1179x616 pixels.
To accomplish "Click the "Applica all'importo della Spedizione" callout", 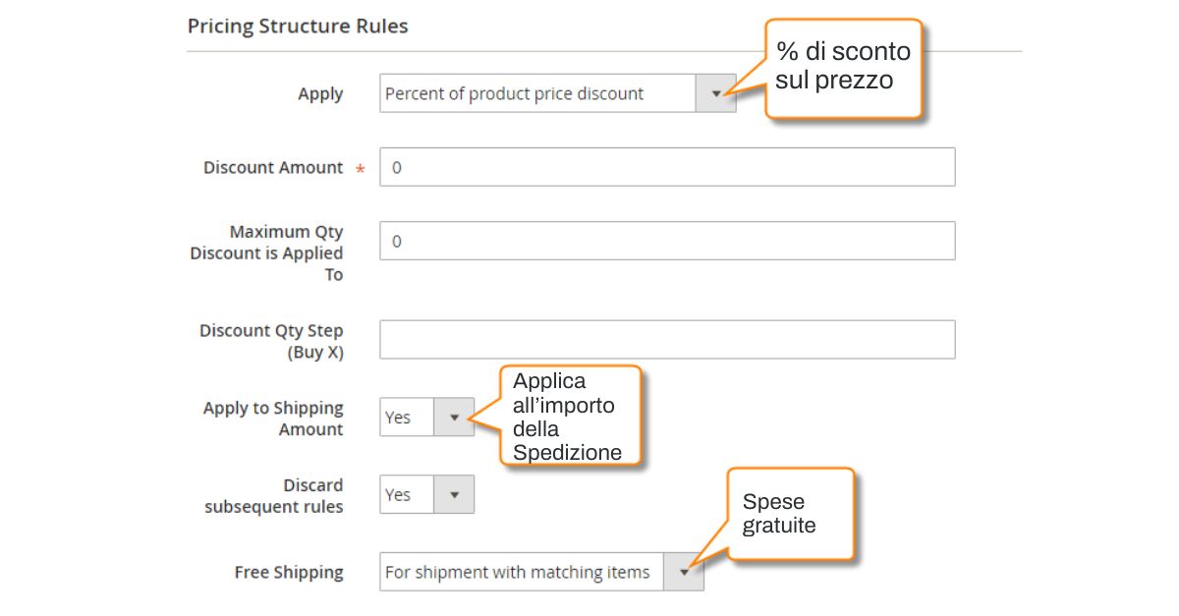I will point(568,417).
